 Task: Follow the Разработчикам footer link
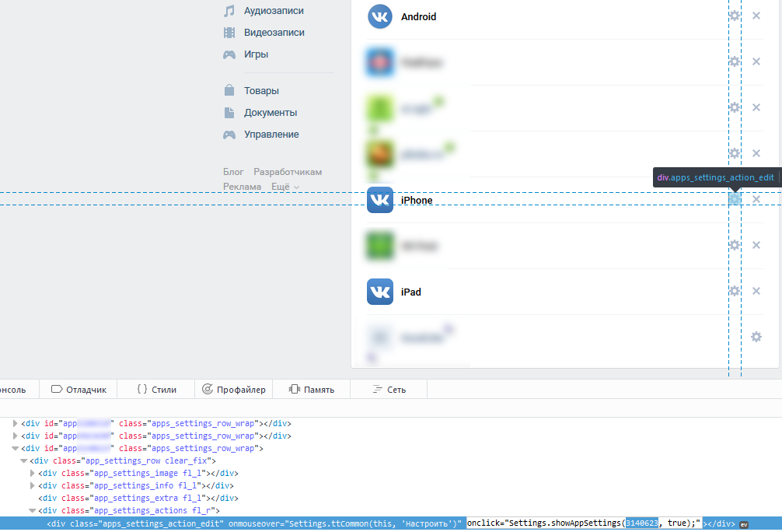coord(288,172)
